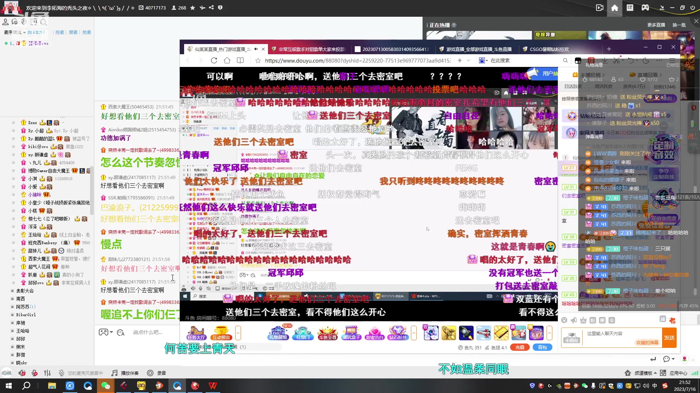Click the 收藏的弹幕 saved danmaku button

coord(647,343)
